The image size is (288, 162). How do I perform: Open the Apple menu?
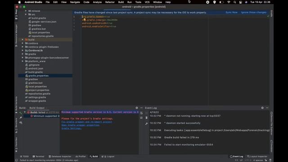[19, 2]
